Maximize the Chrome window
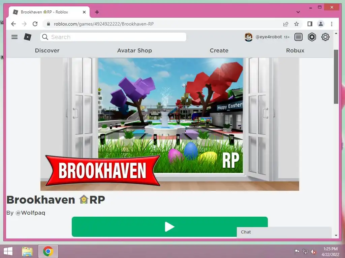345x258 pixels. (x=320, y=7)
